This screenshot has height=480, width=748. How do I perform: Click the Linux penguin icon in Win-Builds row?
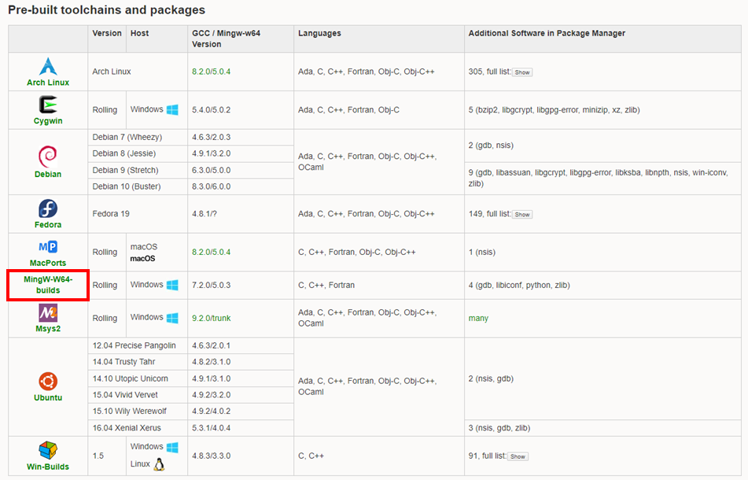click(x=160, y=464)
